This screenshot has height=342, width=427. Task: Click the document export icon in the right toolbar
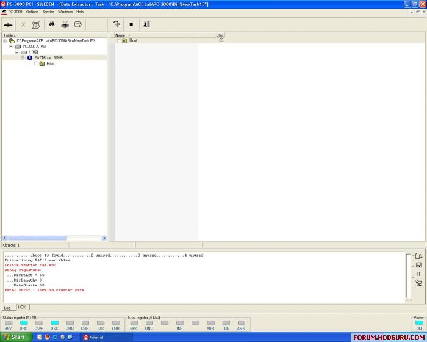117,24
